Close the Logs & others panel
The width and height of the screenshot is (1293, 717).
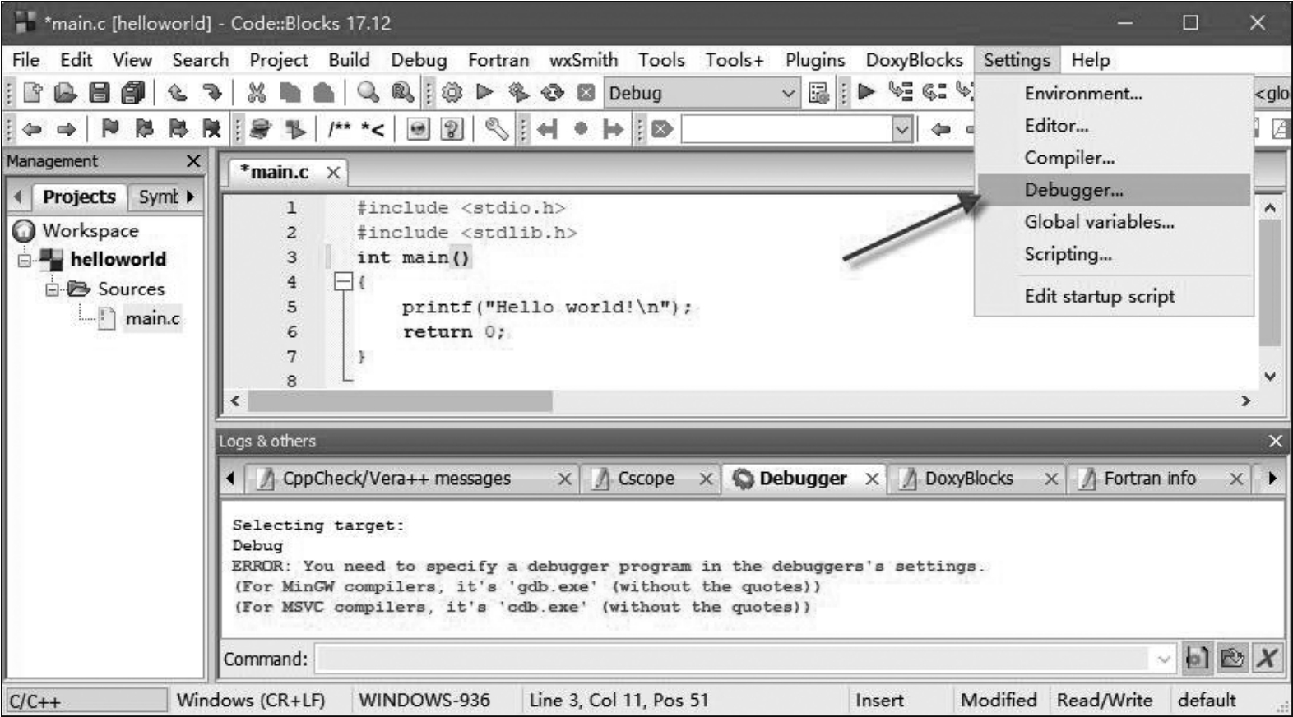click(x=1275, y=442)
